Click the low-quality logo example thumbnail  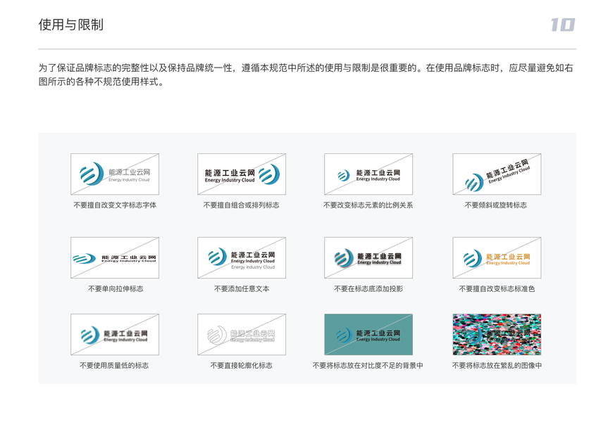tap(115, 334)
